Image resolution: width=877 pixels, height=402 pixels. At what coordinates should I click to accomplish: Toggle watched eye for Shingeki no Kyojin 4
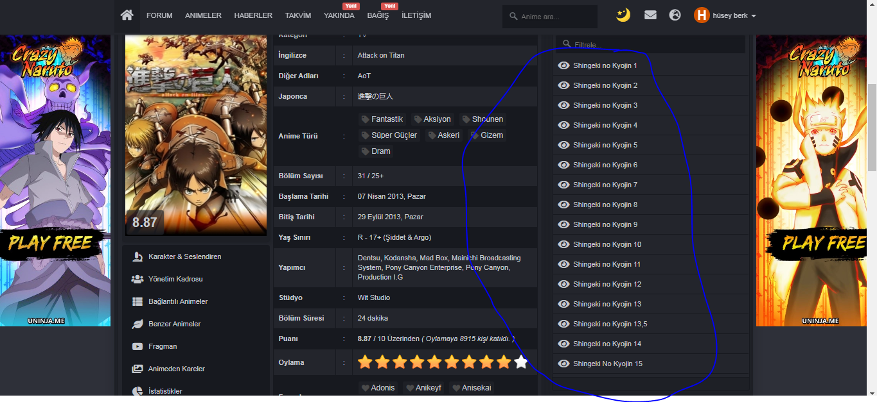pos(563,125)
